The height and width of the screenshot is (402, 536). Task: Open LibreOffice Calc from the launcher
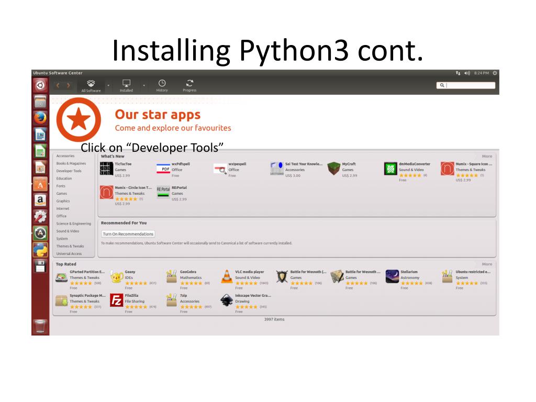(x=40, y=151)
